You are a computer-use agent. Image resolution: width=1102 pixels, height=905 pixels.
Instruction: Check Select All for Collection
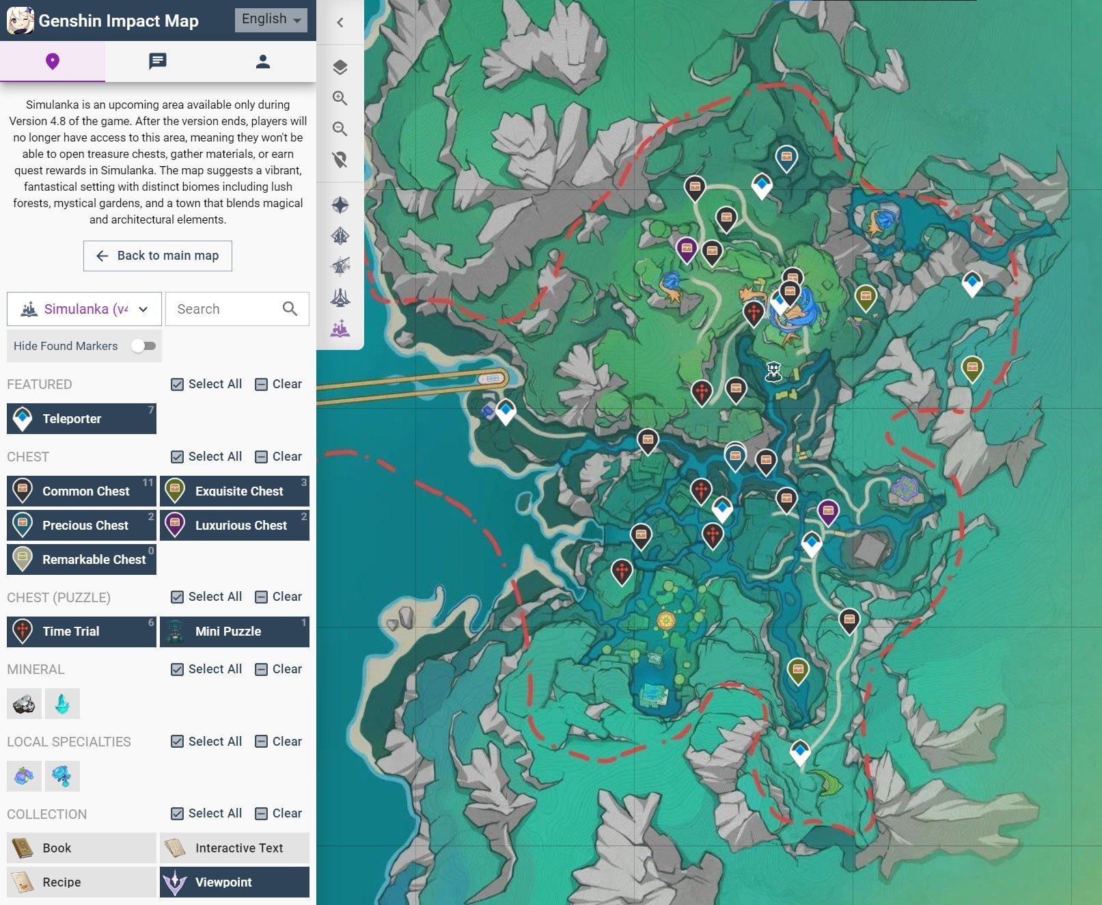206,813
